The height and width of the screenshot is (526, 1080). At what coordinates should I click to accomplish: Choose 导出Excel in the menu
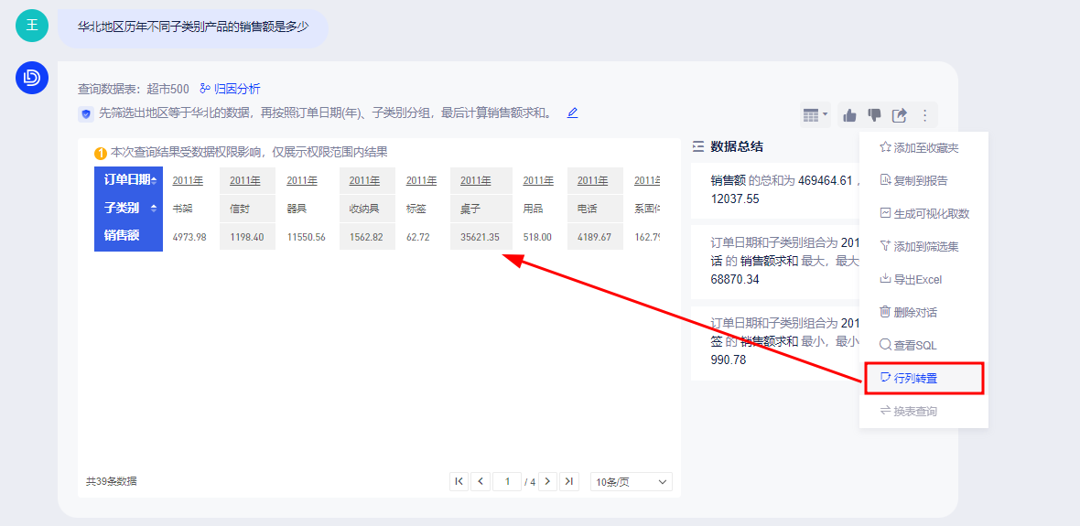[919, 279]
